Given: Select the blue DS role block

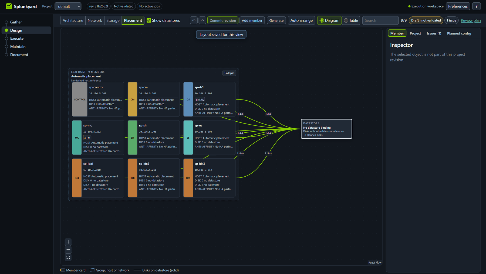Looking at the screenshot, I should [x=188, y=99].
